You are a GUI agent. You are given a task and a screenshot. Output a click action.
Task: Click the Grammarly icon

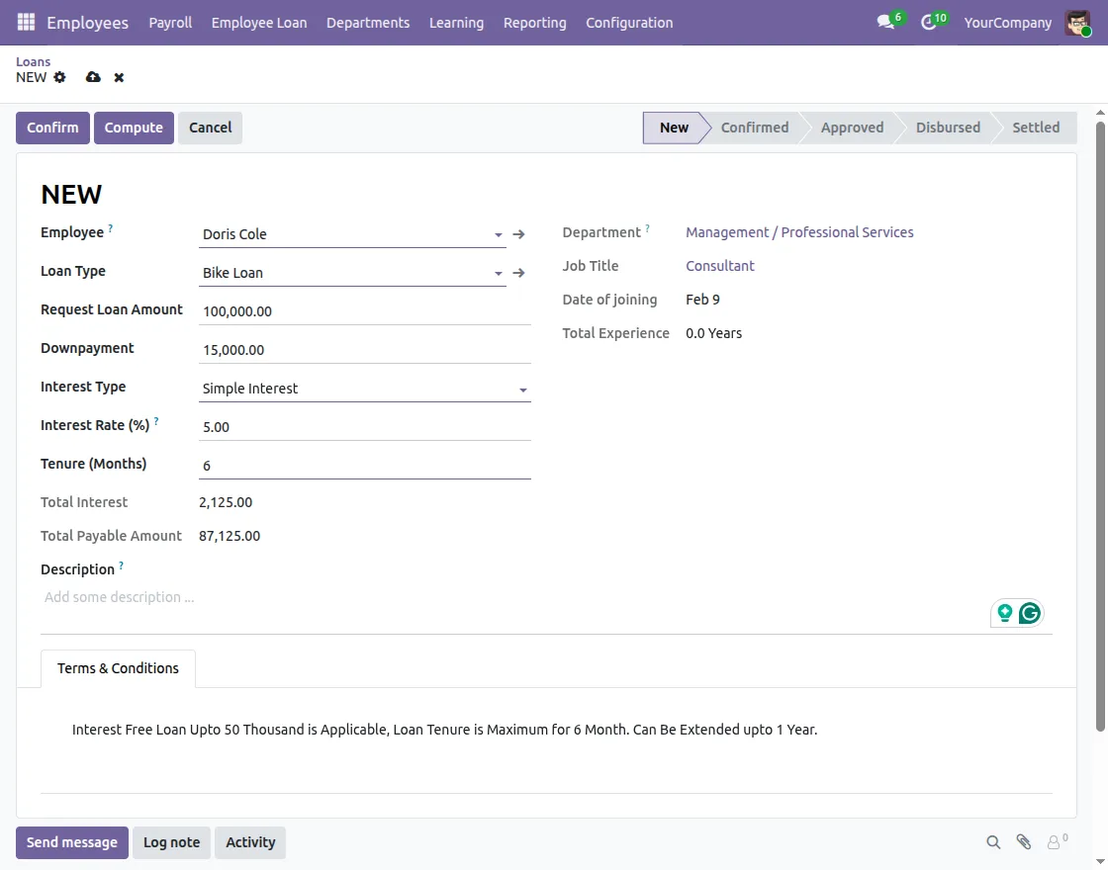pyautogui.click(x=1029, y=613)
